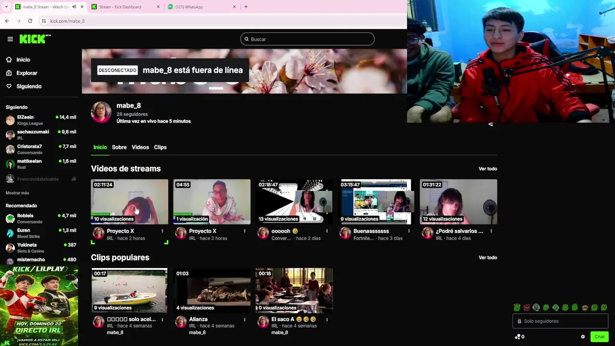Play the oooooh stream video thumbnail

[x=294, y=202]
